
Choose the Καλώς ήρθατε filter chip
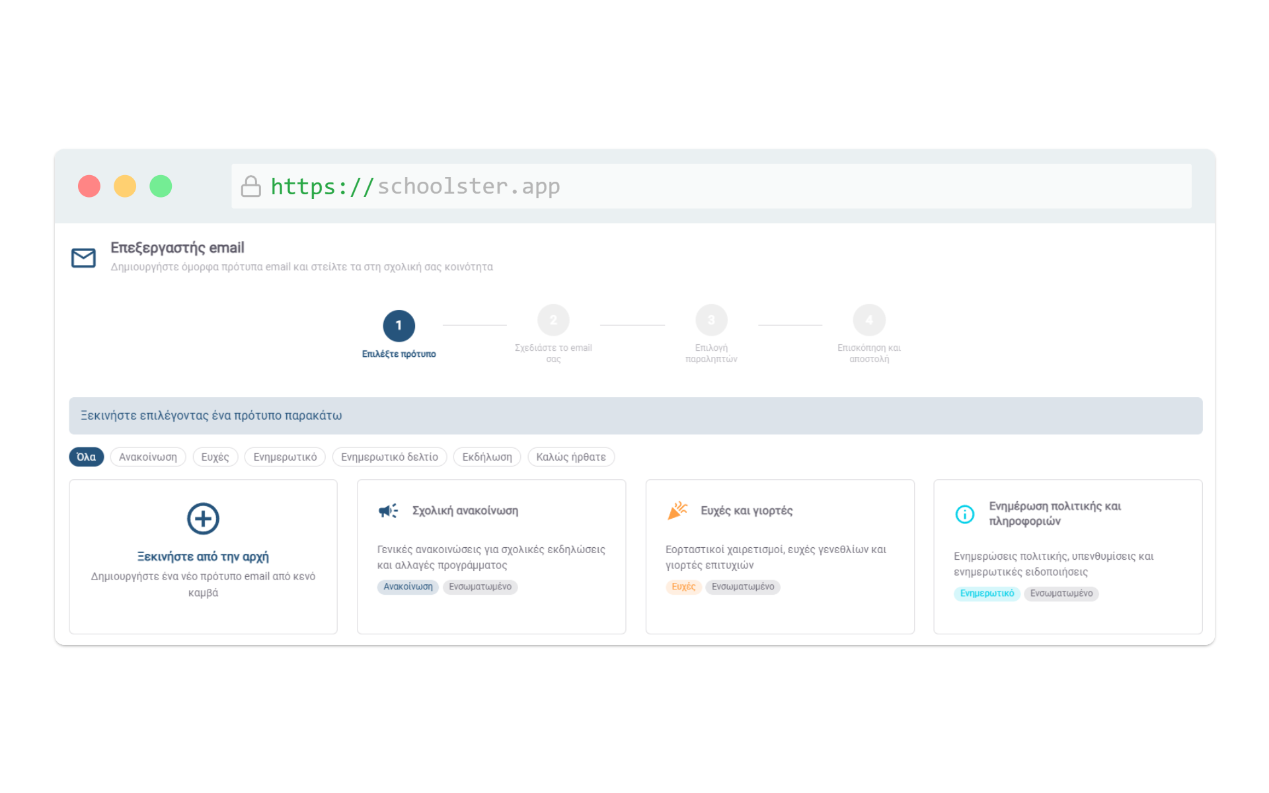[x=571, y=457]
